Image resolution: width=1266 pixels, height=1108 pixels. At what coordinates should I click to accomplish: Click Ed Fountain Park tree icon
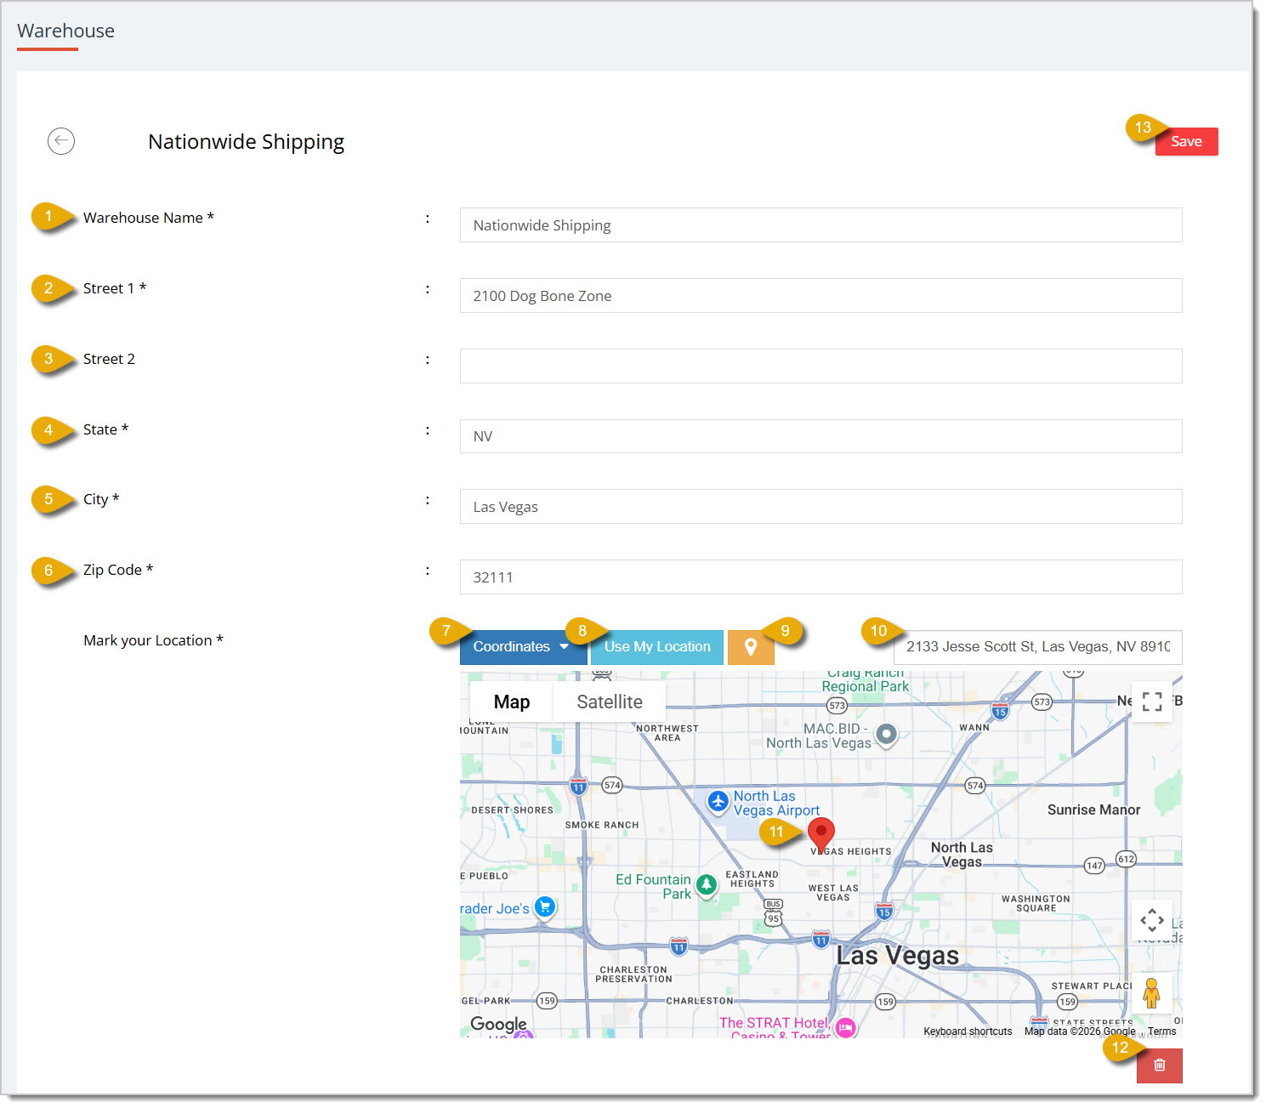[x=707, y=885]
